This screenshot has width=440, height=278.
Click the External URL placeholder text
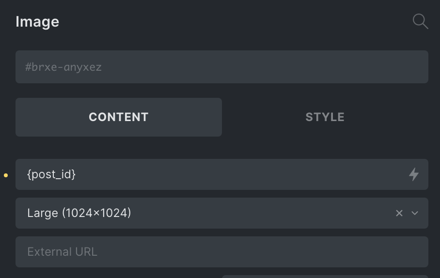[x=63, y=252]
